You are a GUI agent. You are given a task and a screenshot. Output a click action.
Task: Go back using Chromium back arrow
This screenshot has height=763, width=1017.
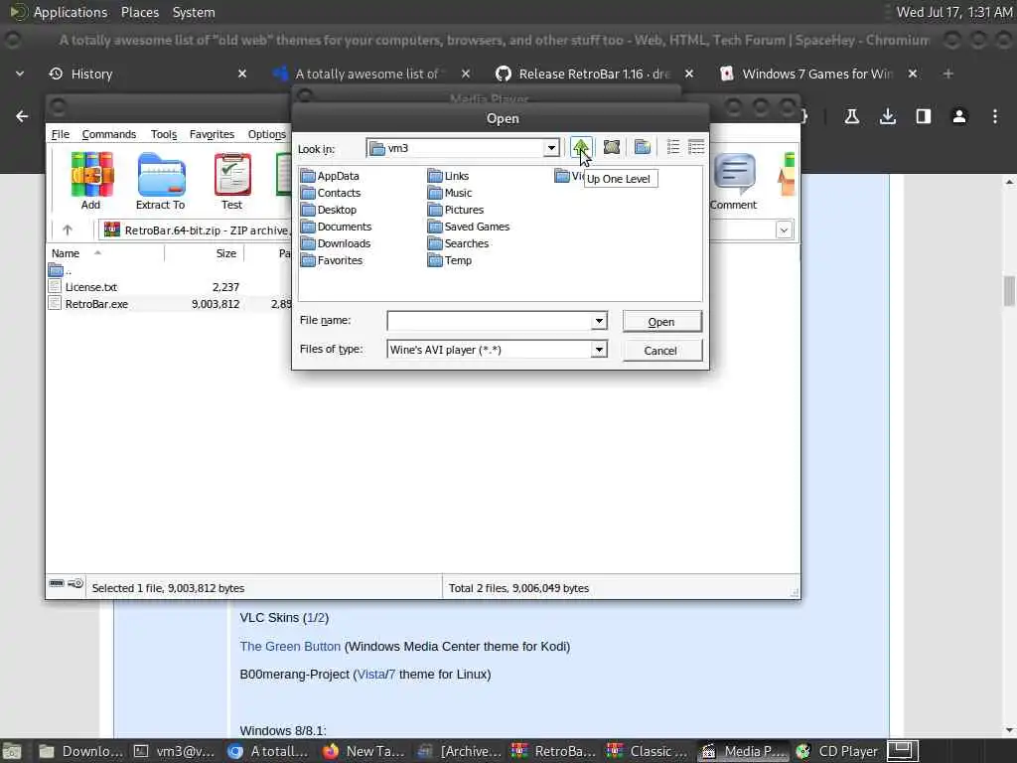click(22, 117)
